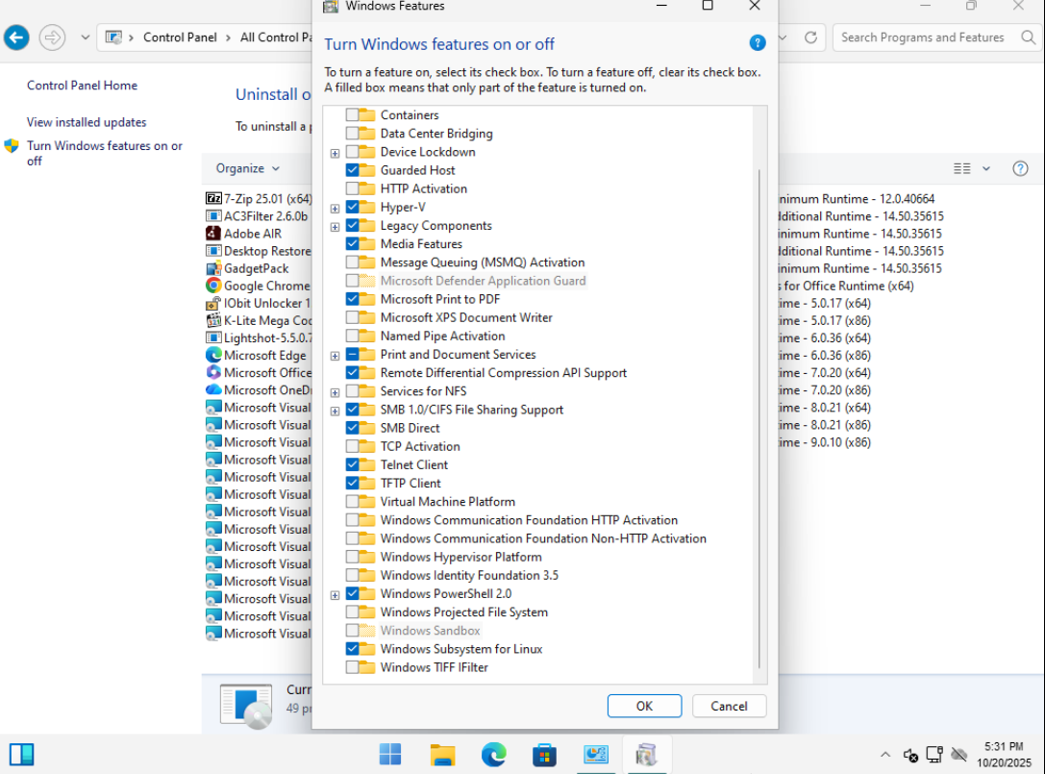Image resolution: width=1045 pixels, height=774 pixels.
Task: Uncheck the Hyper-V checkbox
Action: [x=352, y=208]
